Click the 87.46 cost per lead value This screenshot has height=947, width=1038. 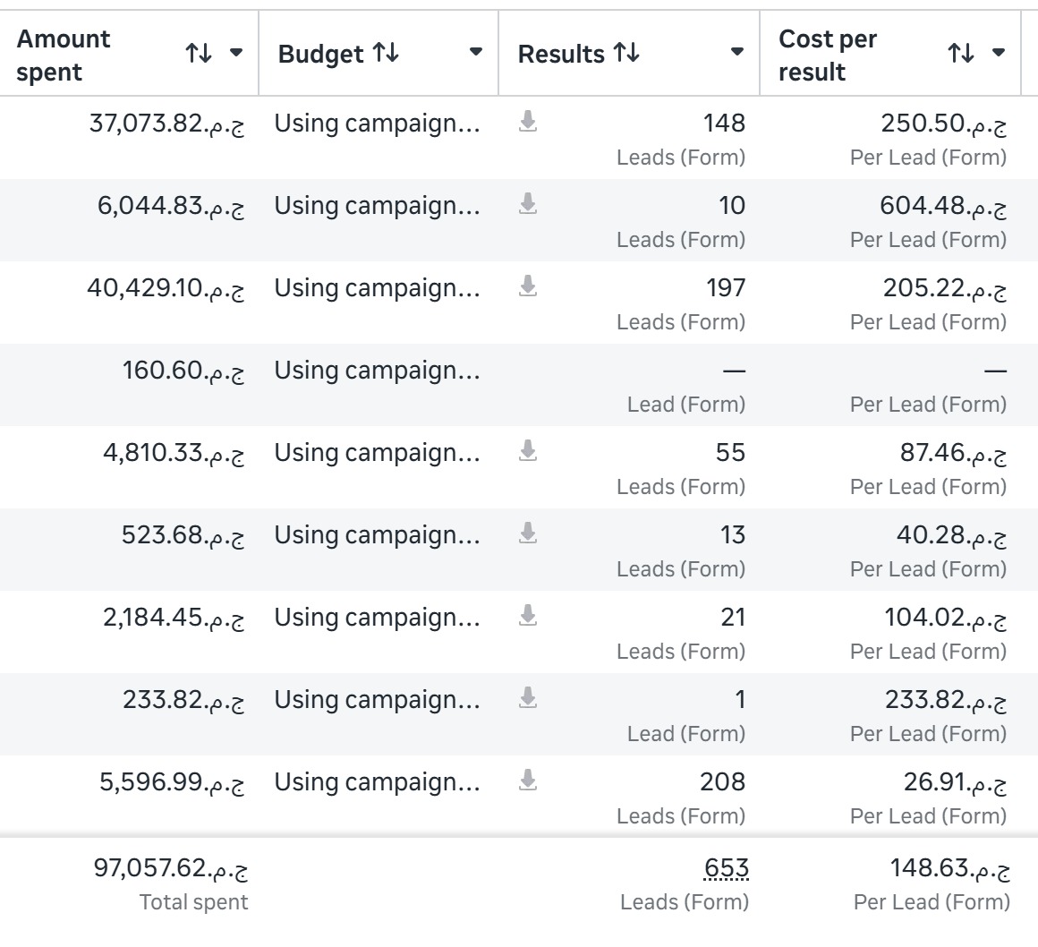tap(953, 452)
